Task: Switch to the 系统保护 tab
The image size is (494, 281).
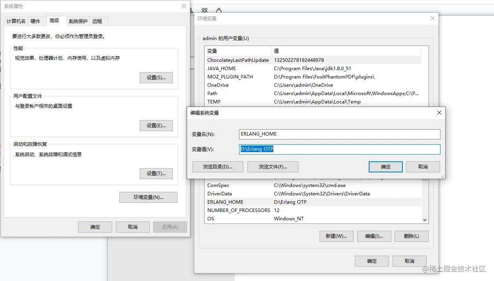Action: 78,21
